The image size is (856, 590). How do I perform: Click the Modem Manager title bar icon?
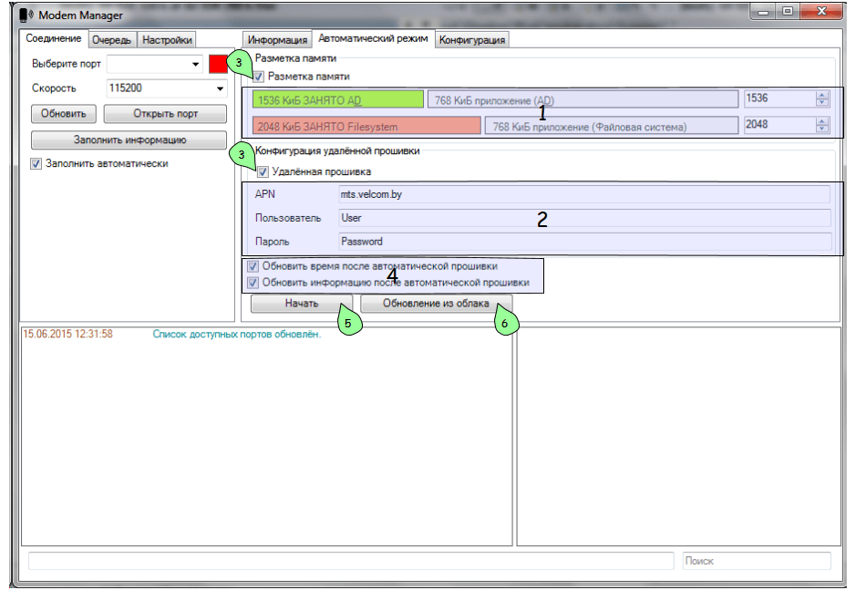click(x=26, y=15)
